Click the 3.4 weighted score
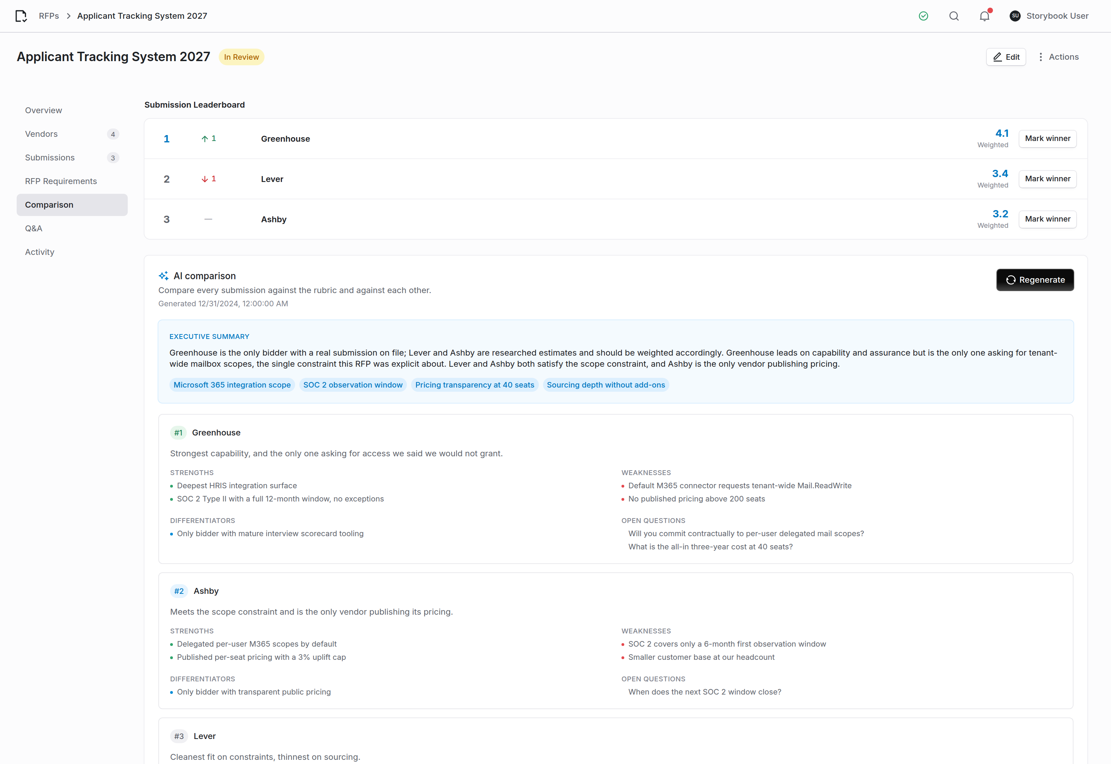Screen dimensions: 1111x764 click(1000, 173)
